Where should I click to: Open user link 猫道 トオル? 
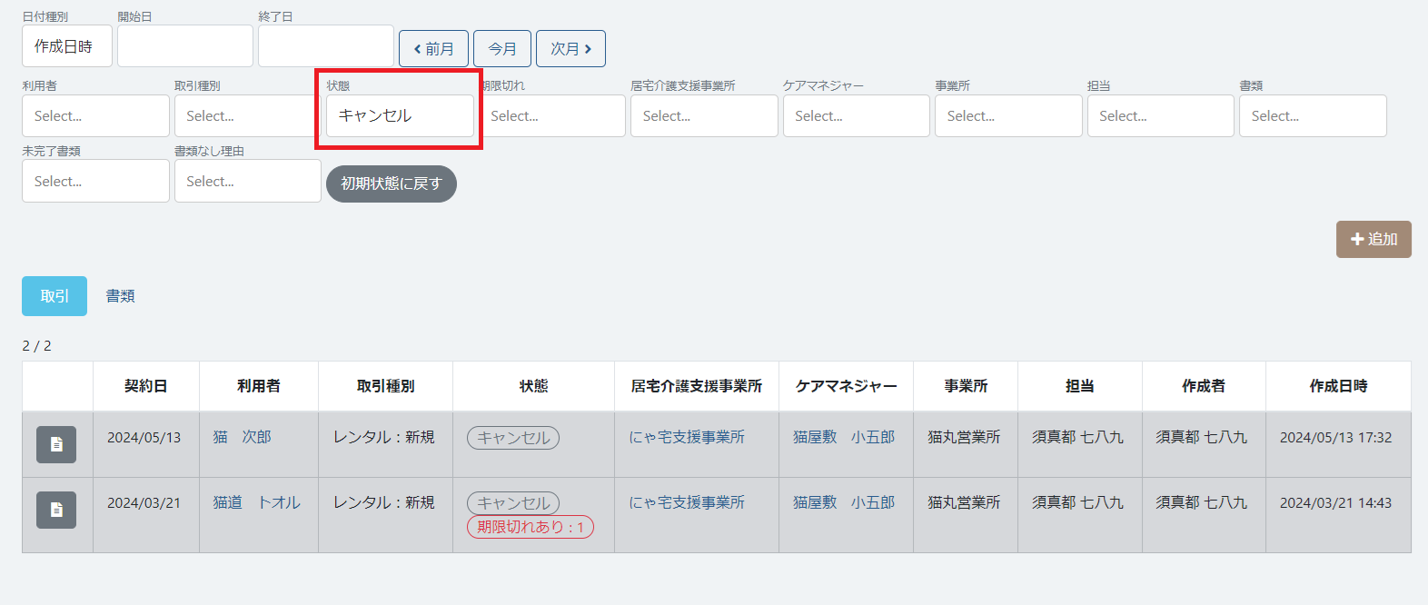tap(256, 502)
